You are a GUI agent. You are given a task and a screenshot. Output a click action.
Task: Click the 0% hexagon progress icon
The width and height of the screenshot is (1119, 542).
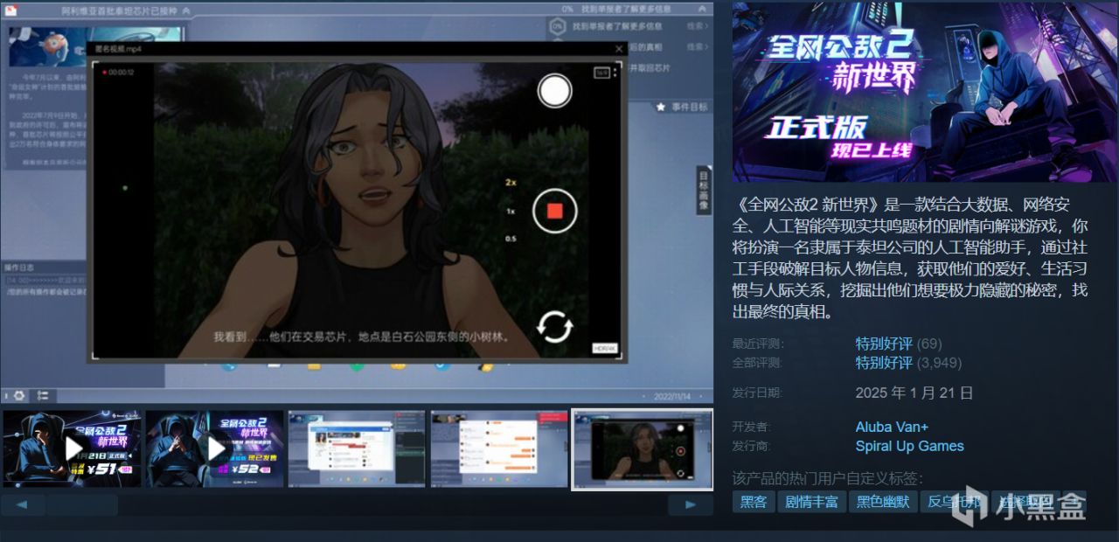[557, 27]
